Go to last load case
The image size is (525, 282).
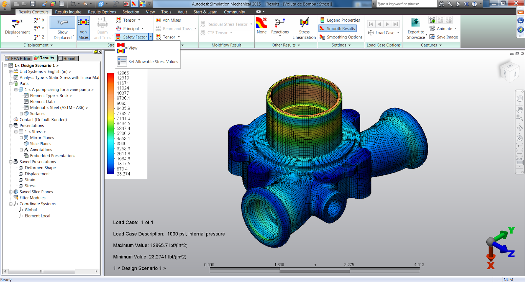396,24
